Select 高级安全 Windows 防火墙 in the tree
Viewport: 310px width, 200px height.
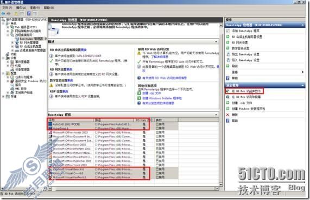coord(30,81)
